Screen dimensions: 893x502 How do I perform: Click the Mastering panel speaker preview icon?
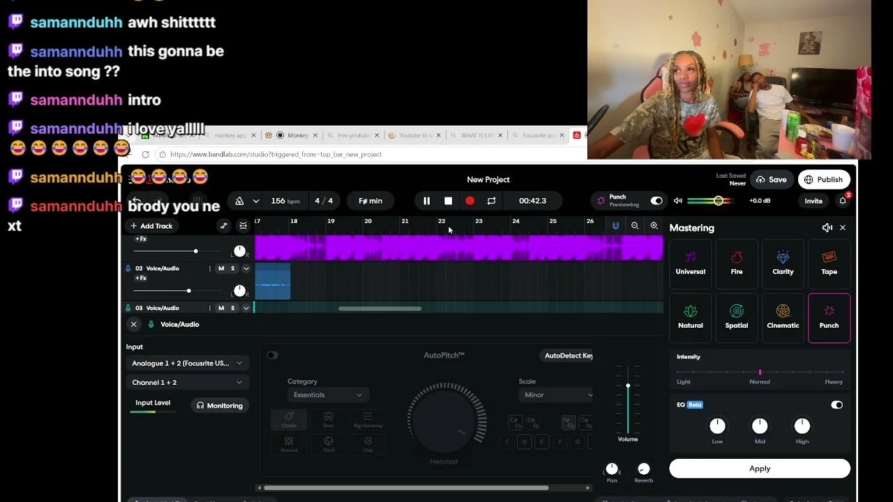pyautogui.click(x=827, y=228)
